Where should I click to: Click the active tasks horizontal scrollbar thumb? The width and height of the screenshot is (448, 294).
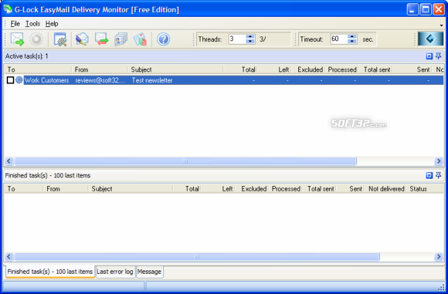186,161
